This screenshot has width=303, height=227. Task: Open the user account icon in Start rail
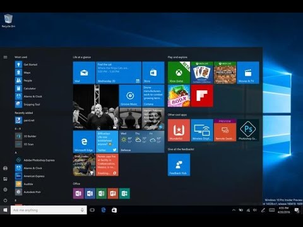5,168
